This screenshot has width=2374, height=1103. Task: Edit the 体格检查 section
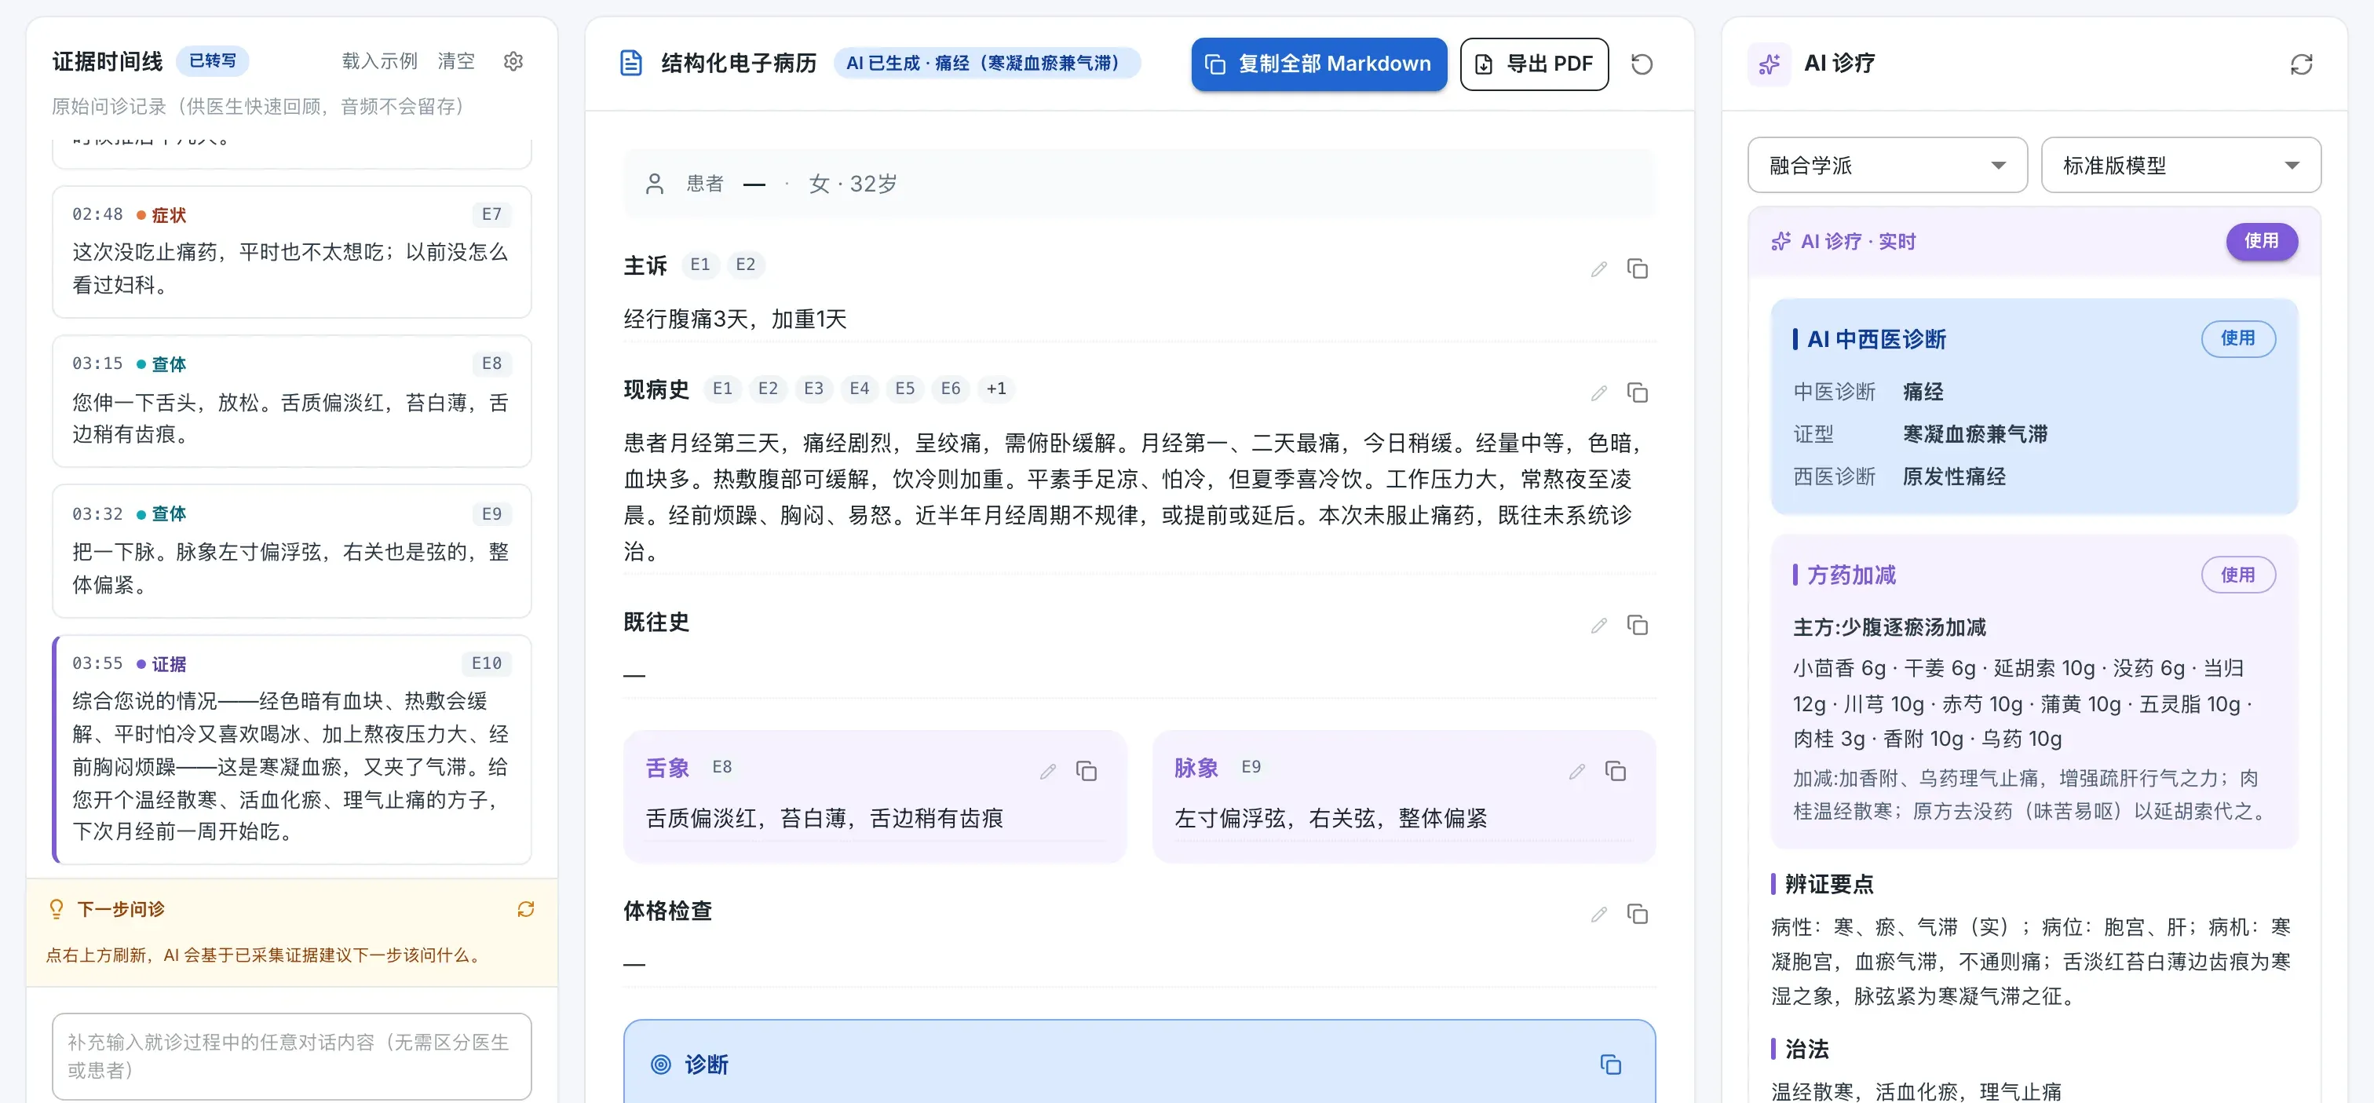(x=1598, y=913)
